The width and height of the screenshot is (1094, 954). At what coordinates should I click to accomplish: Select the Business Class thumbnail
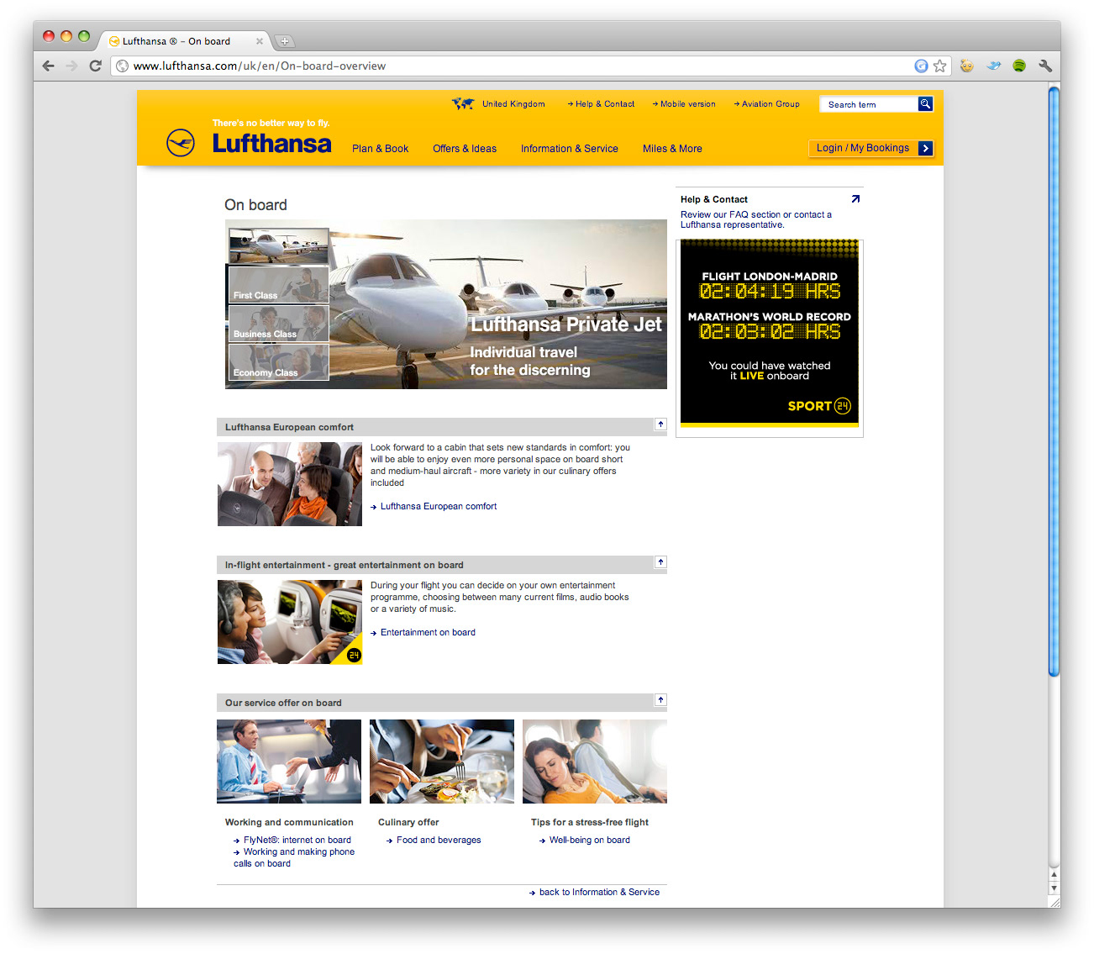click(279, 323)
